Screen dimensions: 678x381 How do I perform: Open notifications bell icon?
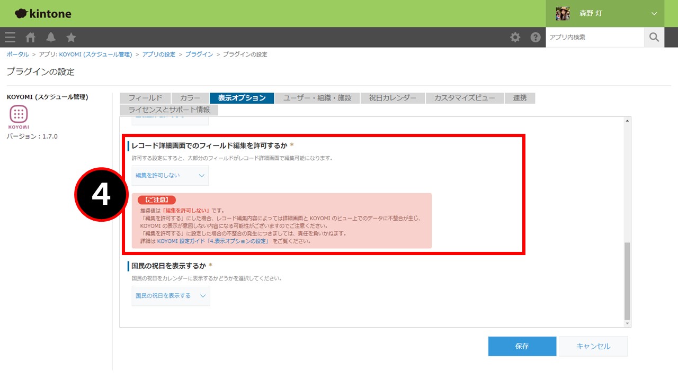51,37
